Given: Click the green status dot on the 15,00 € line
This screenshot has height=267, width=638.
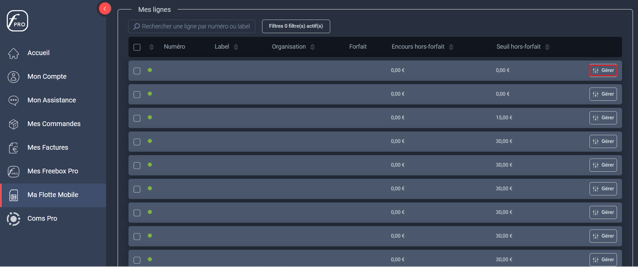Looking at the screenshot, I should (x=150, y=117).
